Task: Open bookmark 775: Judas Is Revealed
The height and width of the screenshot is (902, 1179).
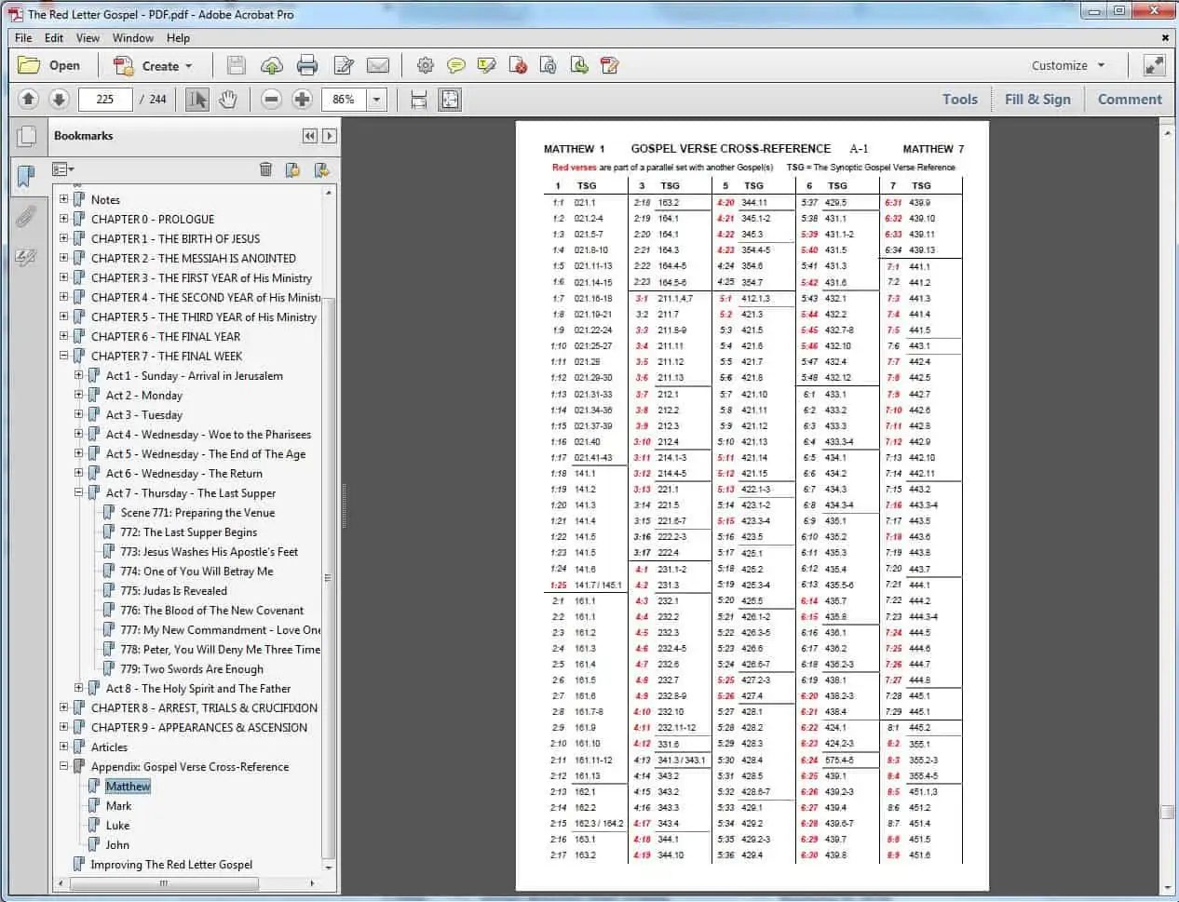Action: pos(173,590)
